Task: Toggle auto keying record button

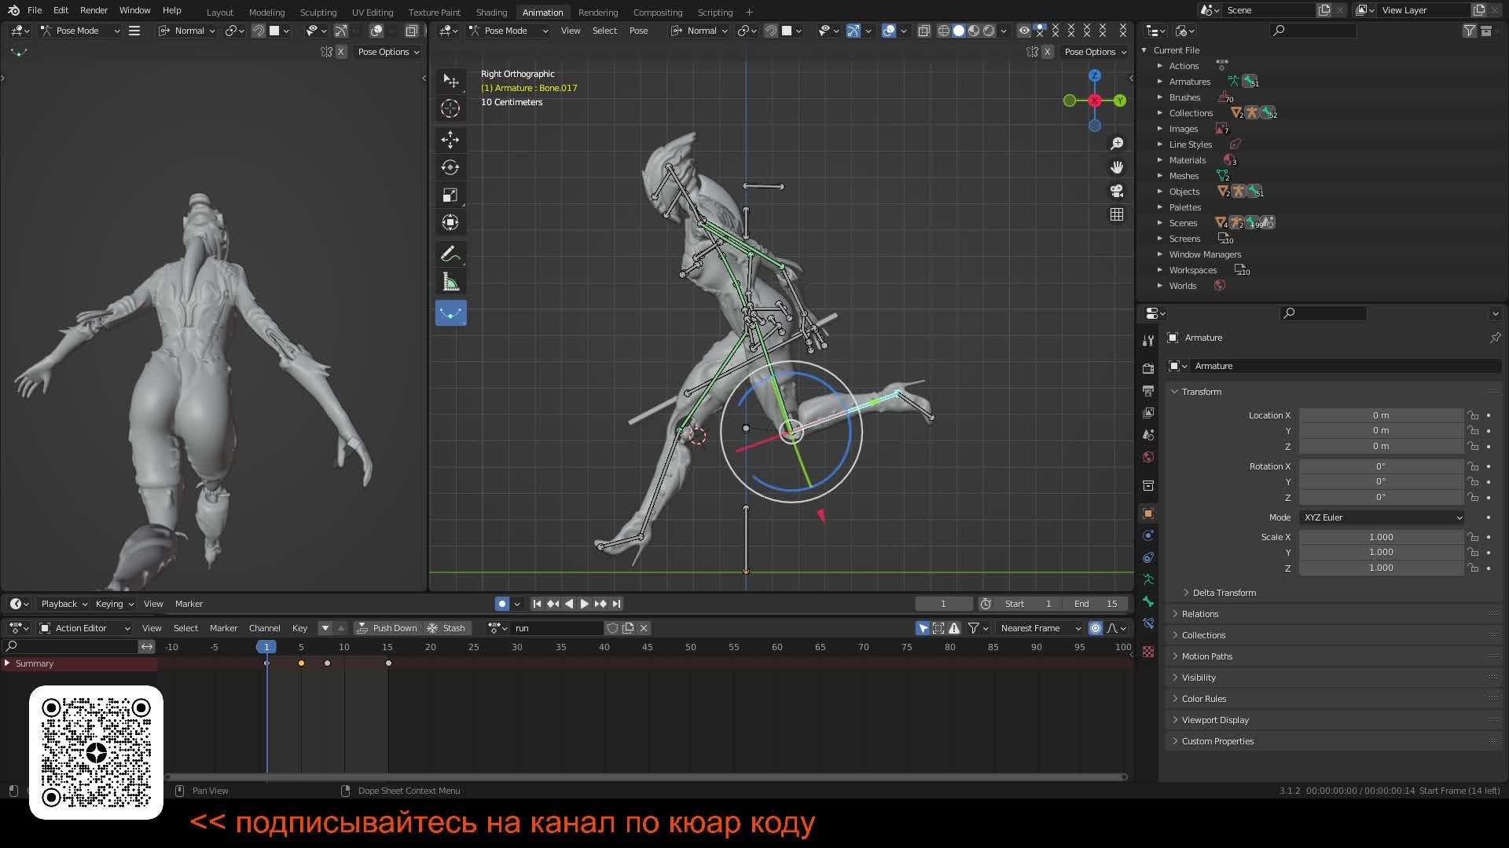Action: [501, 604]
